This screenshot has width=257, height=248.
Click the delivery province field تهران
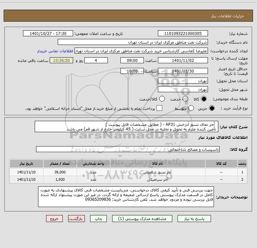point(183,81)
